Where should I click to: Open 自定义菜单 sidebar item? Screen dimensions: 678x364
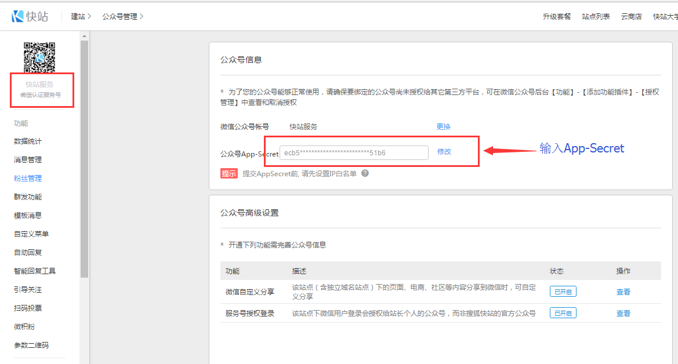coord(31,234)
